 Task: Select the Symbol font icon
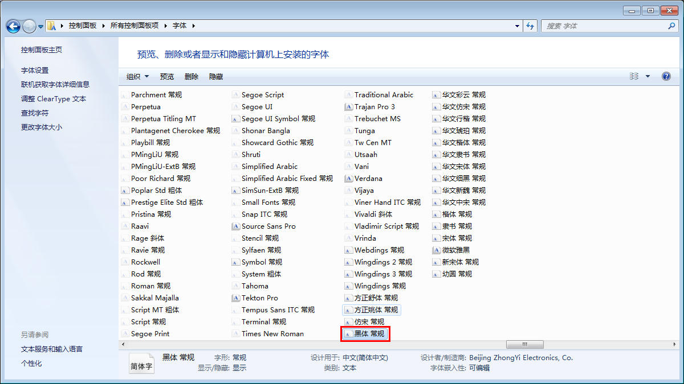pyautogui.click(x=236, y=262)
